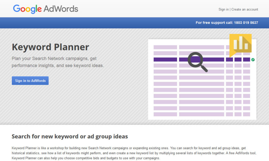Open the Create an account link

[245, 9]
